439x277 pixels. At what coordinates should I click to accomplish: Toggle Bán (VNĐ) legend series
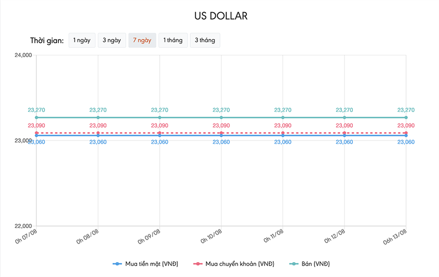[x=315, y=264]
